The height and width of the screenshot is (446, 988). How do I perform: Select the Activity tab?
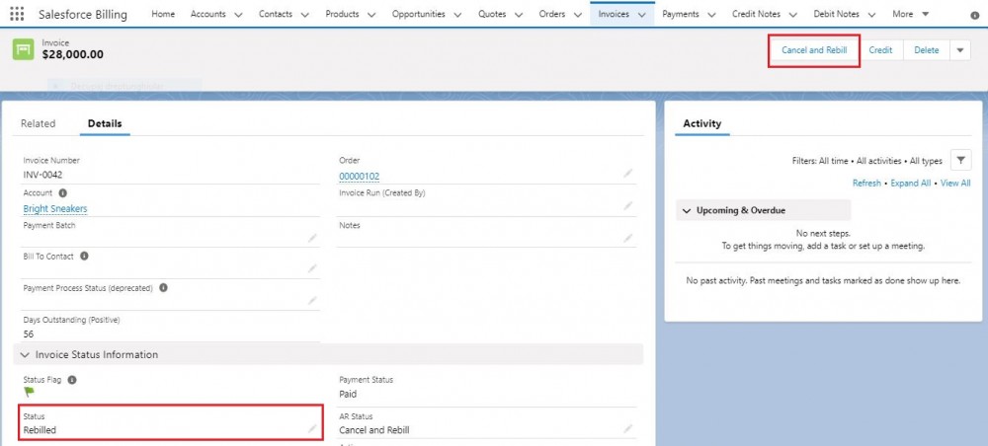(701, 124)
